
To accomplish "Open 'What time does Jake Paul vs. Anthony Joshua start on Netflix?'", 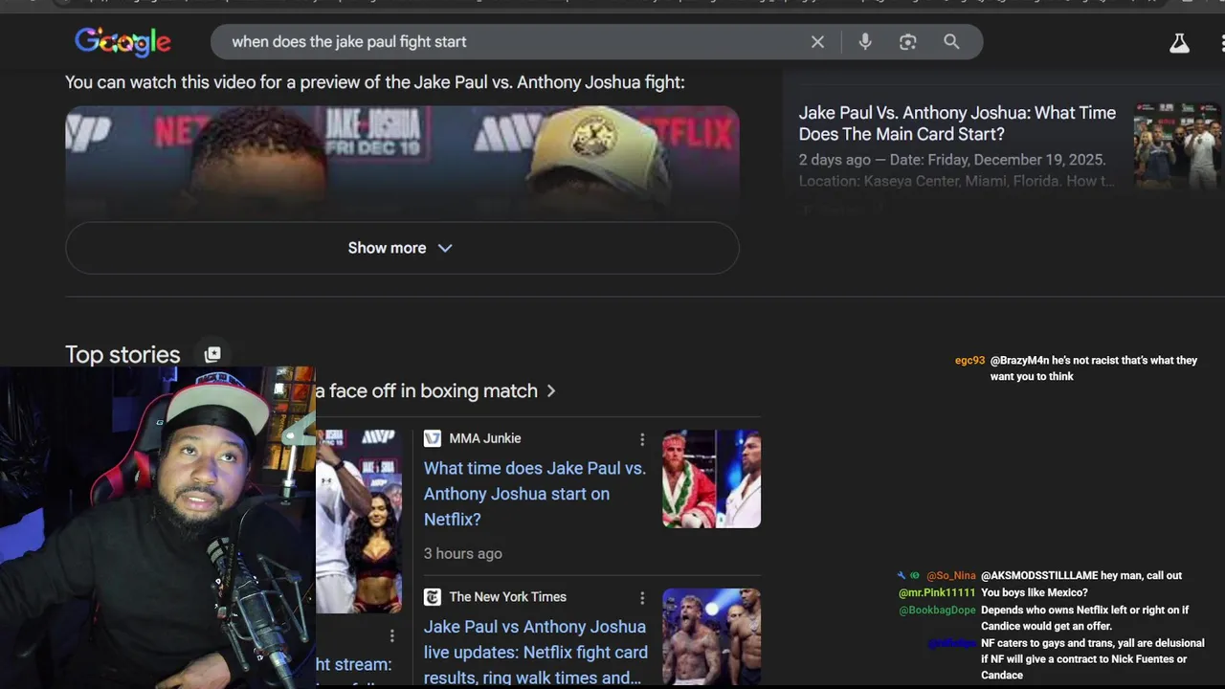I will 535,494.
